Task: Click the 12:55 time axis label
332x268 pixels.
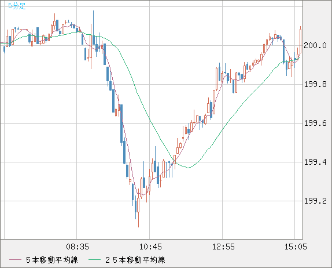Action: pyautogui.click(x=223, y=247)
